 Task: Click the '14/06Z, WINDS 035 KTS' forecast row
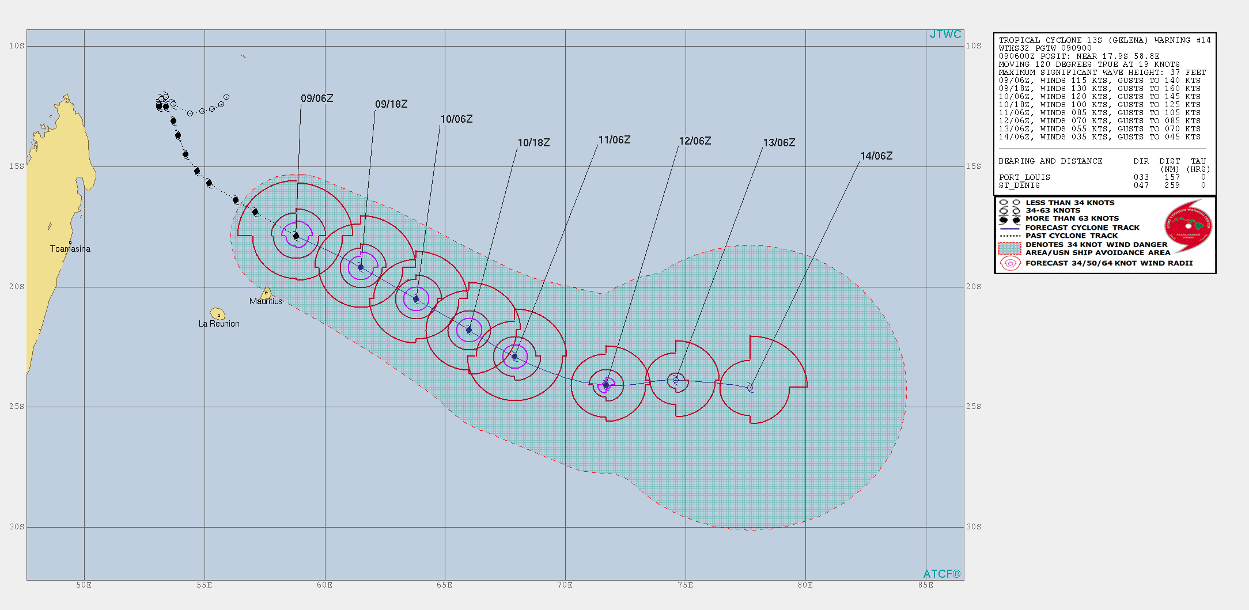(1100, 137)
